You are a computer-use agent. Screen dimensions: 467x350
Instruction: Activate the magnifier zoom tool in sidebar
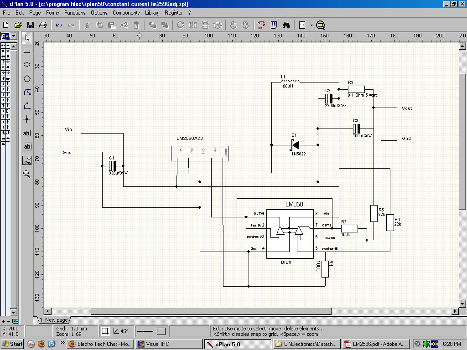pos(27,174)
